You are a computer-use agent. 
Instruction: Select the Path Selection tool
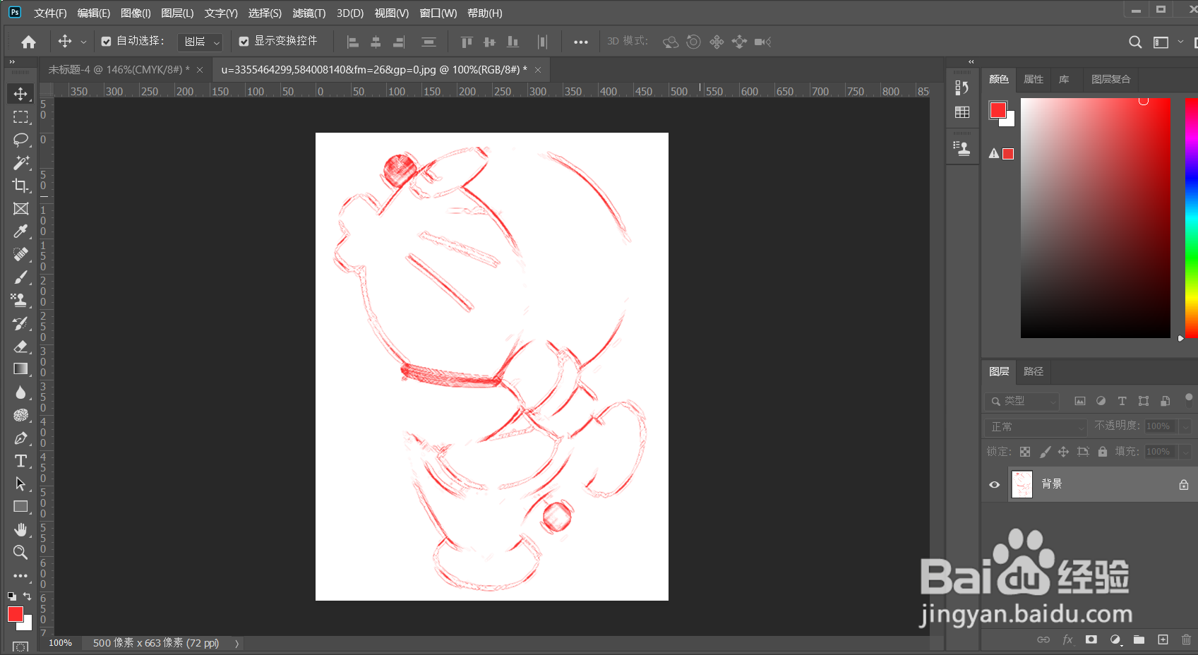click(20, 483)
